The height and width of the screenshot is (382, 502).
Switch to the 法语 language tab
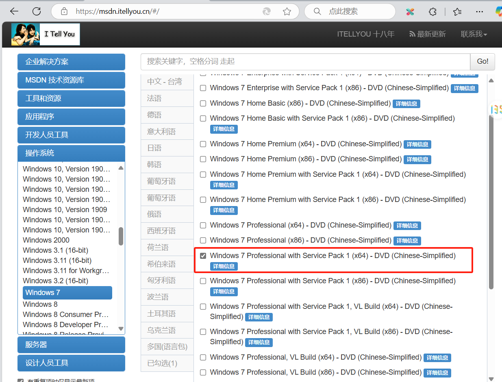[167, 98]
